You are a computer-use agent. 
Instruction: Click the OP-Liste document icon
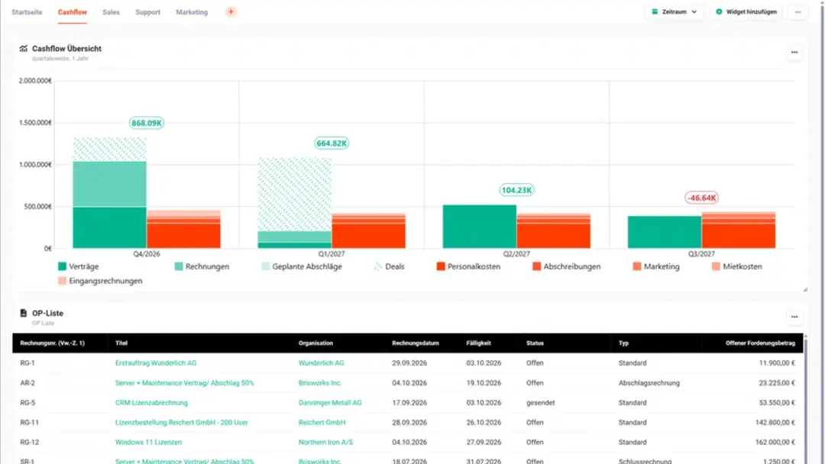tap(23, 313)
